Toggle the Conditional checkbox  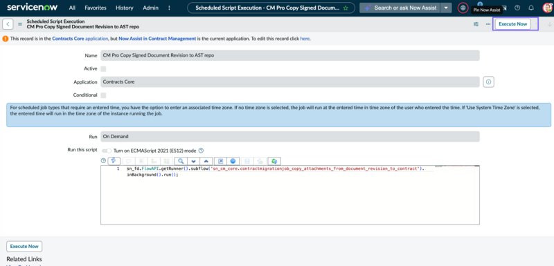pos(103,95)
